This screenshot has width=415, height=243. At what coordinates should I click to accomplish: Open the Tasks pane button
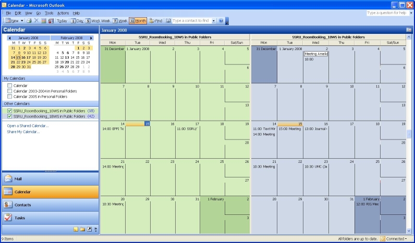coord(50,218)
